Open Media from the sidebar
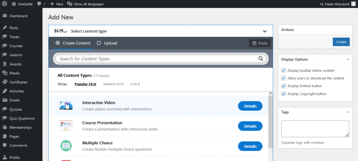358x161 pixels. tap(14, 73)
